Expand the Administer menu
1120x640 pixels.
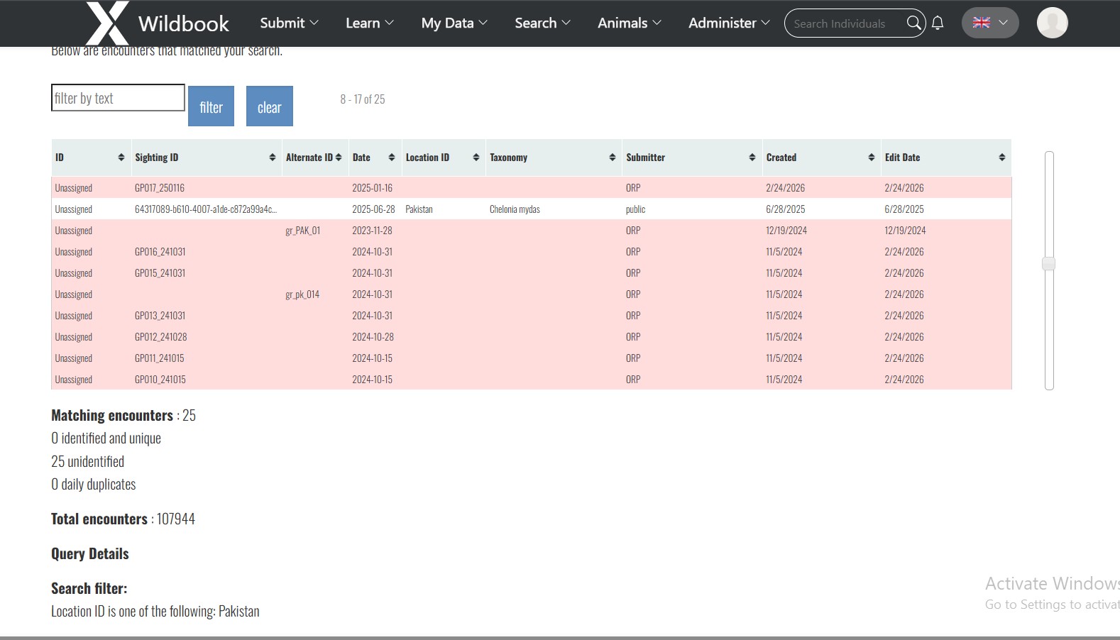729,23
